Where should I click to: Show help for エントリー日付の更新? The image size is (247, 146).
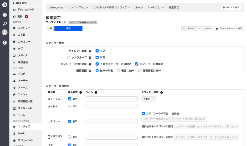click(x=90, y=64)
